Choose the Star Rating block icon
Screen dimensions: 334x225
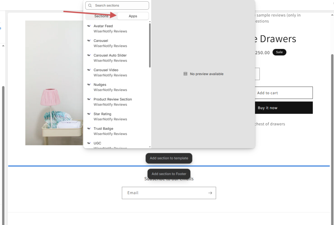89,114
